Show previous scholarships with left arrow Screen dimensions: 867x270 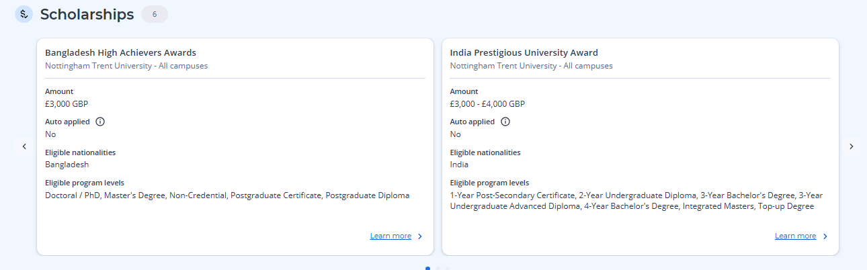(24, 146)
